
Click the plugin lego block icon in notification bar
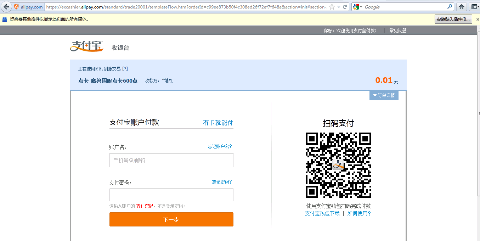[5, 19]
